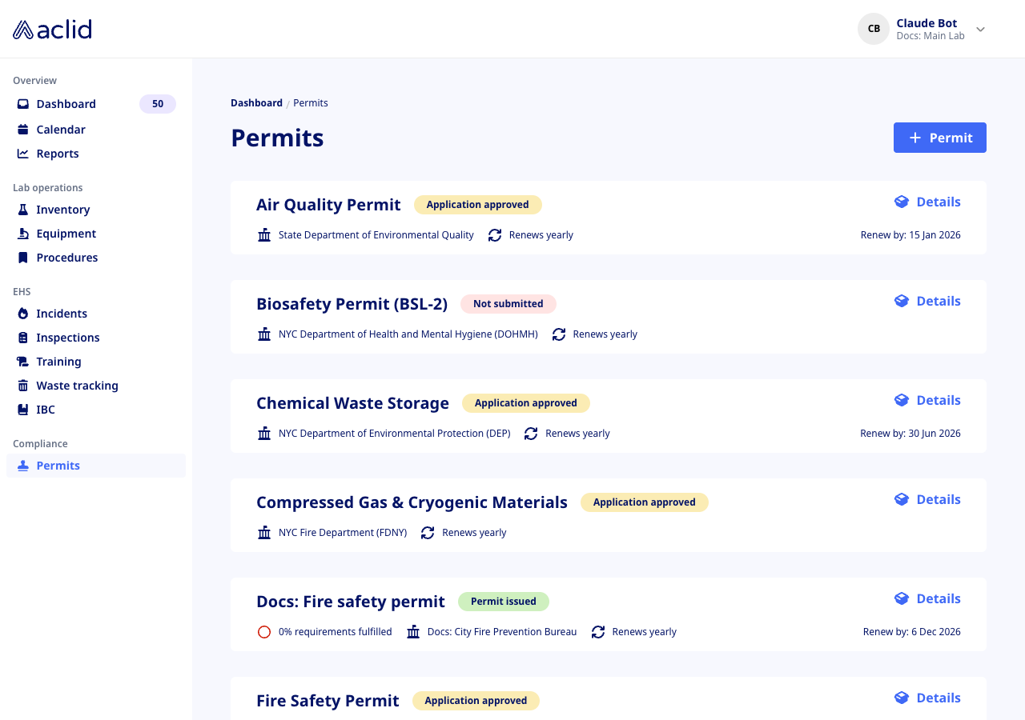Open the IBC icon in sidebar
The width and height of the screenshot is (1025, 720).
[x=23, y=410]
